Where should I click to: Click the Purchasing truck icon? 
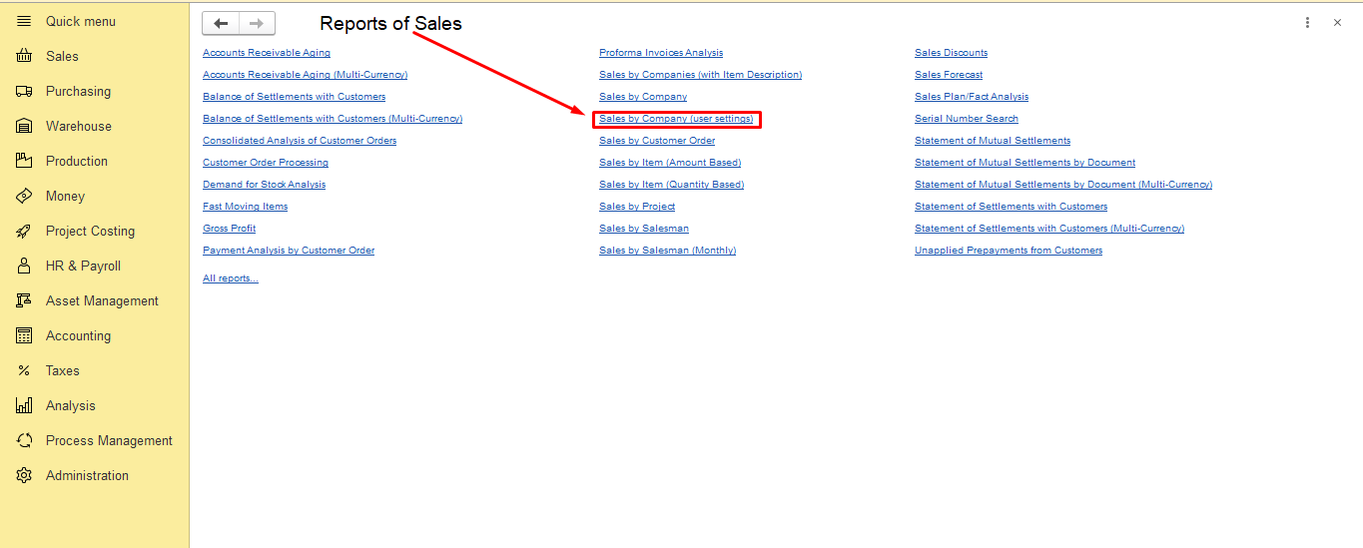[x=24, y=92]
